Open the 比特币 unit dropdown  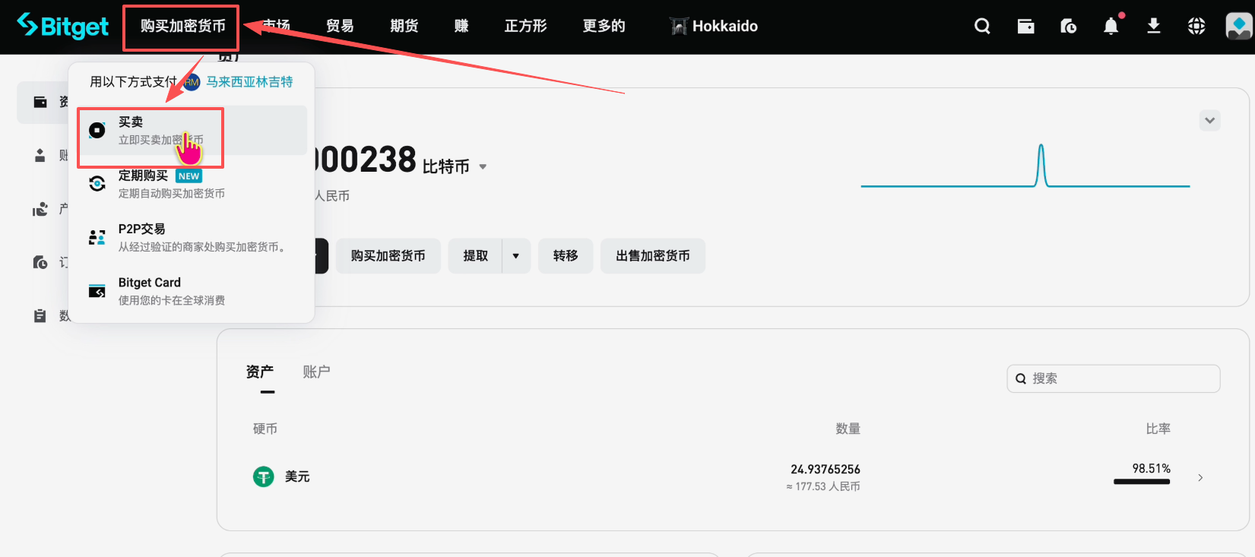483,167
